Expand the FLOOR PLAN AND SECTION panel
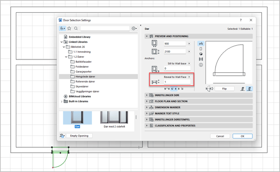Viewport: 280px width, 172px height. click(147, 101)
